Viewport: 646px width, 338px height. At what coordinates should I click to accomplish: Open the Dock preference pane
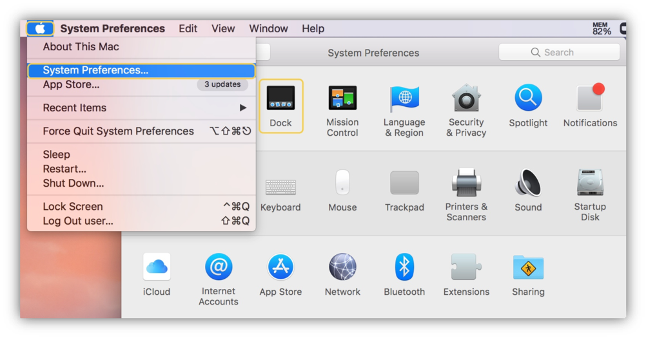click(280, 106)
